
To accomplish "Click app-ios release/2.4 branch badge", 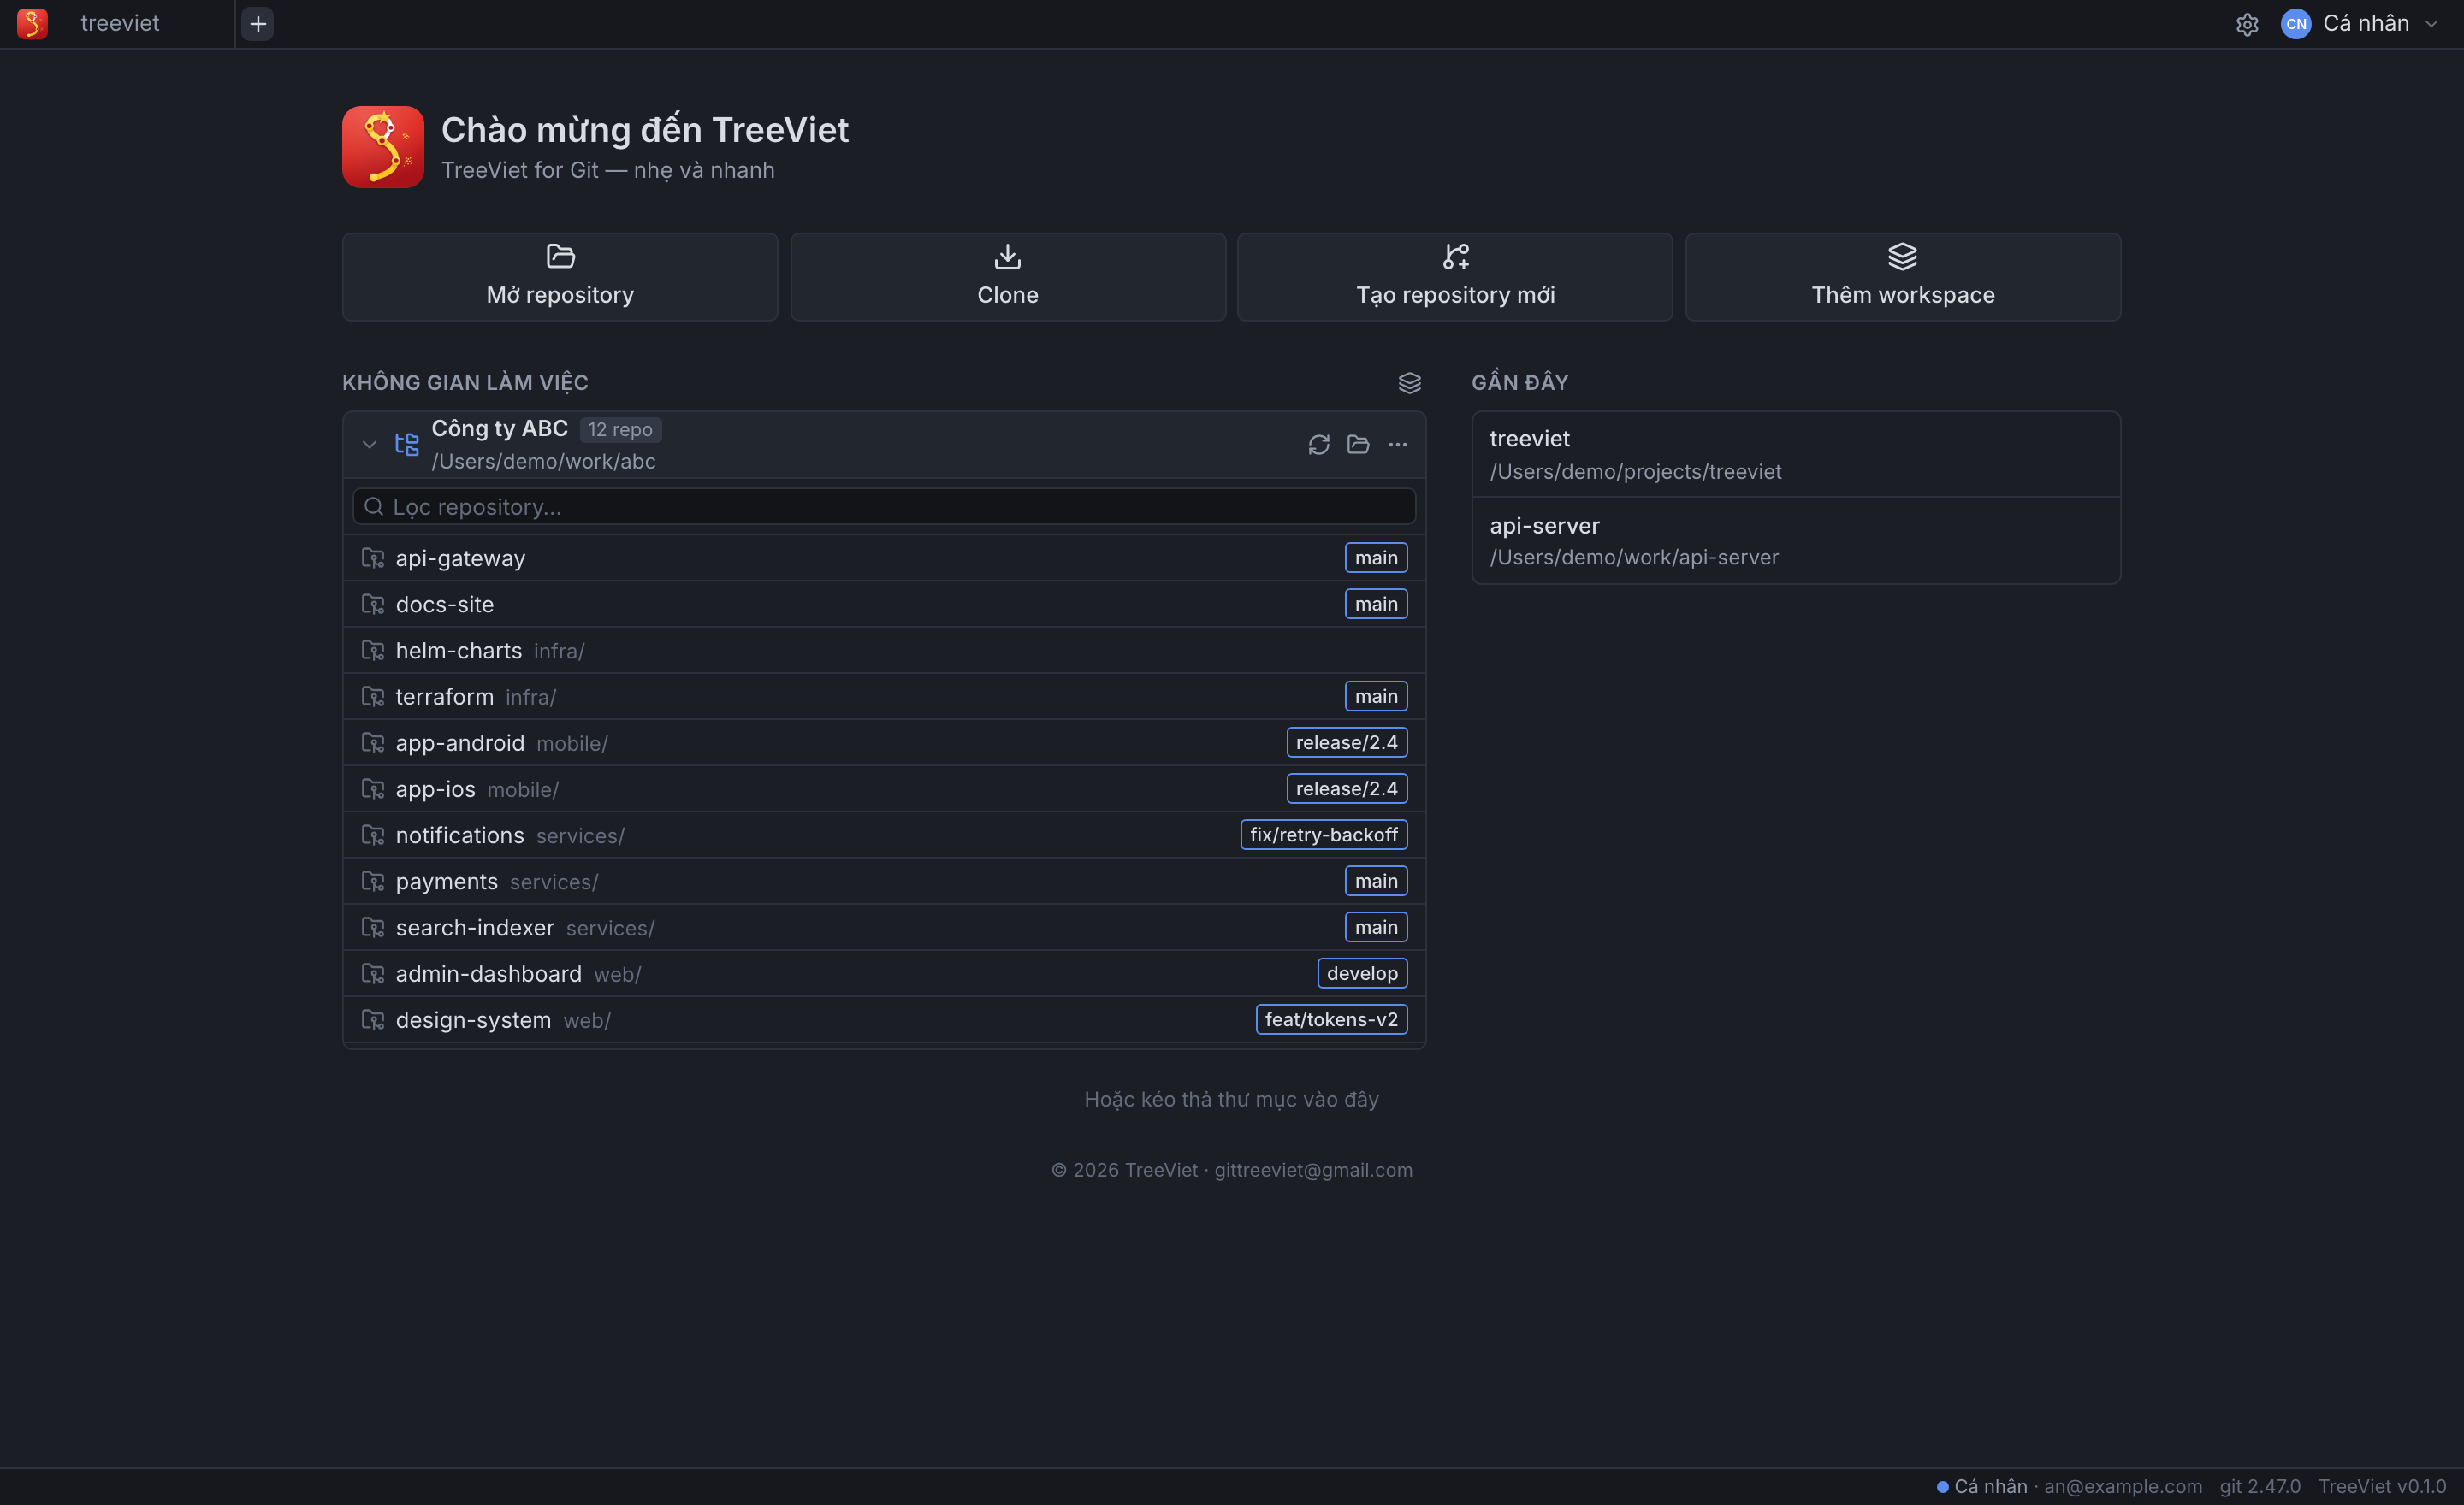I will tap(1346, 788).
